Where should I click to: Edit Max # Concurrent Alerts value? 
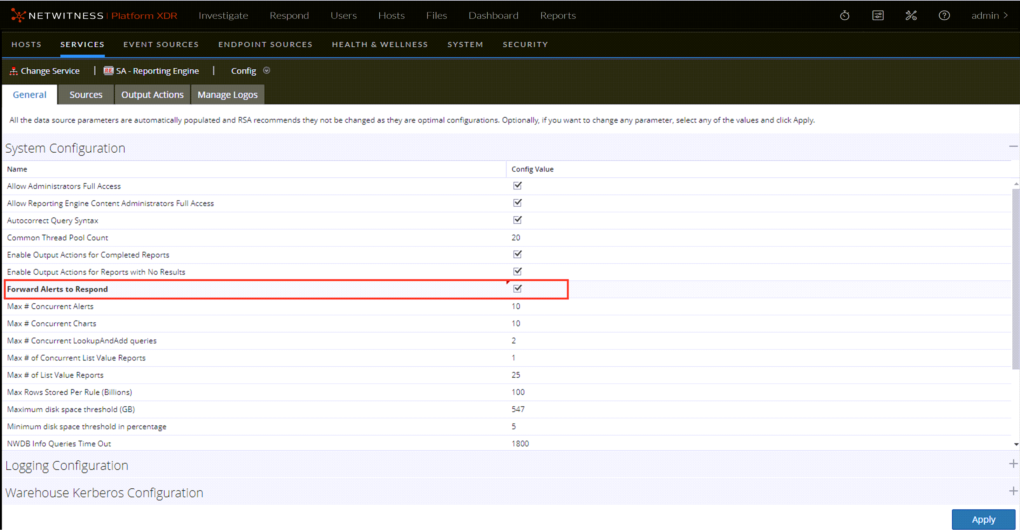click(515, 306)
